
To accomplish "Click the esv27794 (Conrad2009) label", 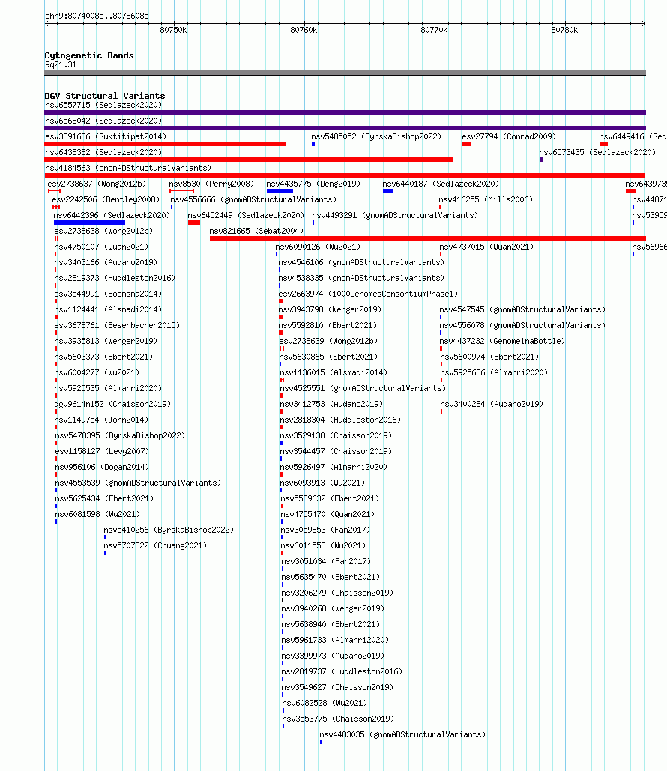I will pos(509,136).
